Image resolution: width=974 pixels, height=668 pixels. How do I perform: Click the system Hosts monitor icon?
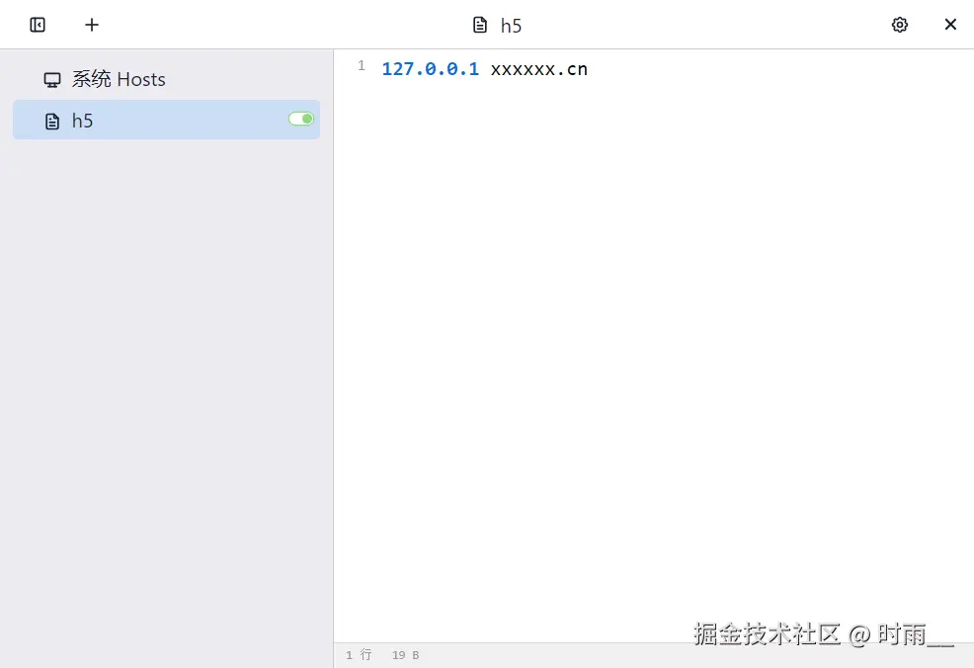point(50,79)
